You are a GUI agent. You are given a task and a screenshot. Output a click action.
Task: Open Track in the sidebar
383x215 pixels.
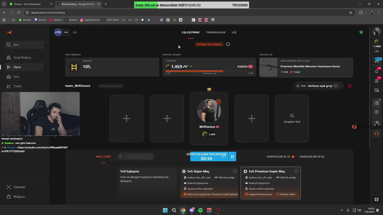(x=17, y=86)
